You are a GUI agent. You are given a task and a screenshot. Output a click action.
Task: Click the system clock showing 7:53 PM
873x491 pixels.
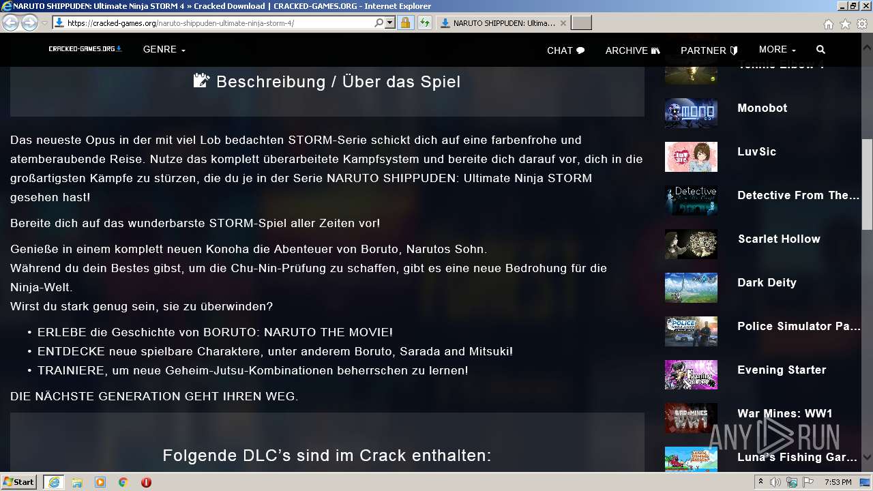tap(838, 482)
